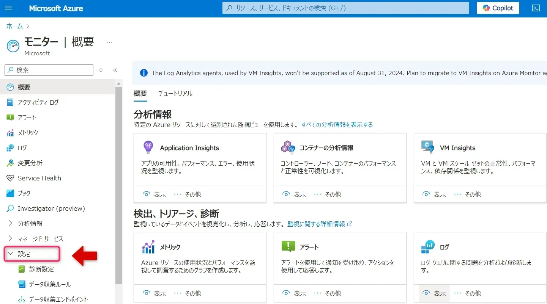This screenshot has height=304, width=547.
Task: Collapse the sidebar with double-chevron icon
Action: (115, 70)
